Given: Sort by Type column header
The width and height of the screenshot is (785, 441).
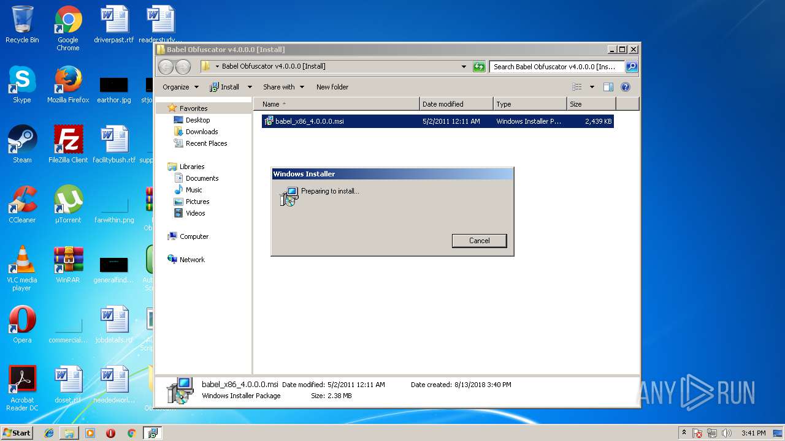Looking at the screenshot, I should [530, 104].
